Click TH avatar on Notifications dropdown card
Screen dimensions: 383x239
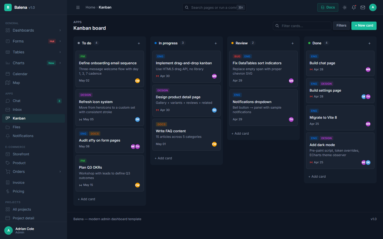291,119
